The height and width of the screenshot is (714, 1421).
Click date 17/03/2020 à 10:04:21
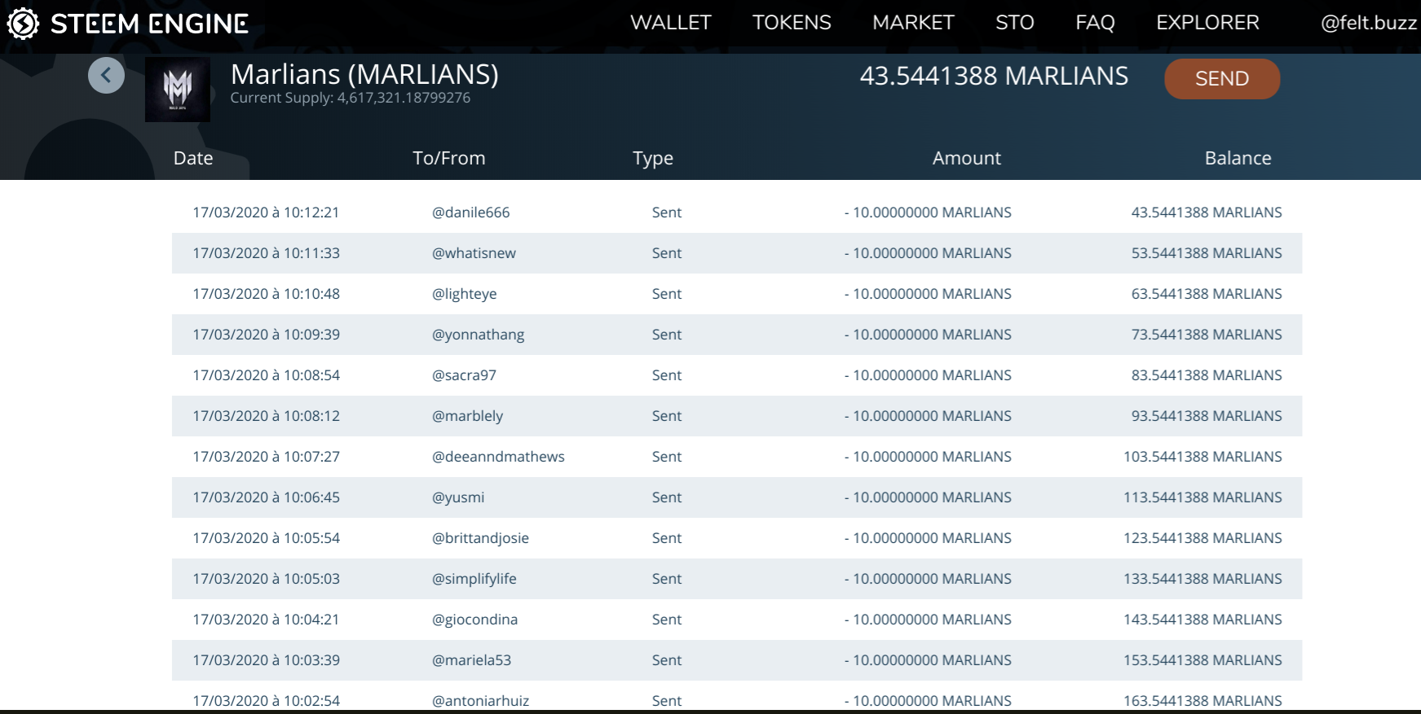(x=266, y=620)
